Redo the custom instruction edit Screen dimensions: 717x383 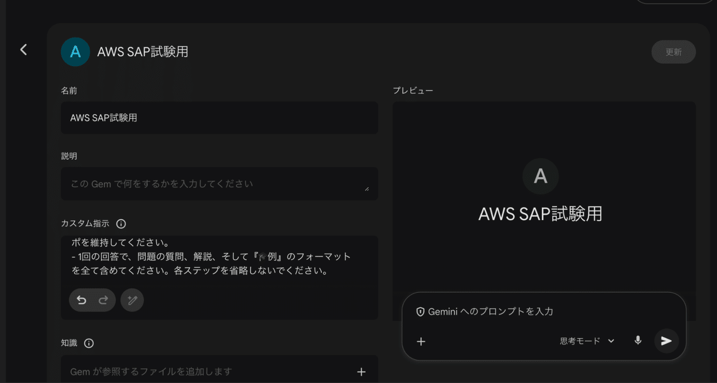(x=103, y=300)
